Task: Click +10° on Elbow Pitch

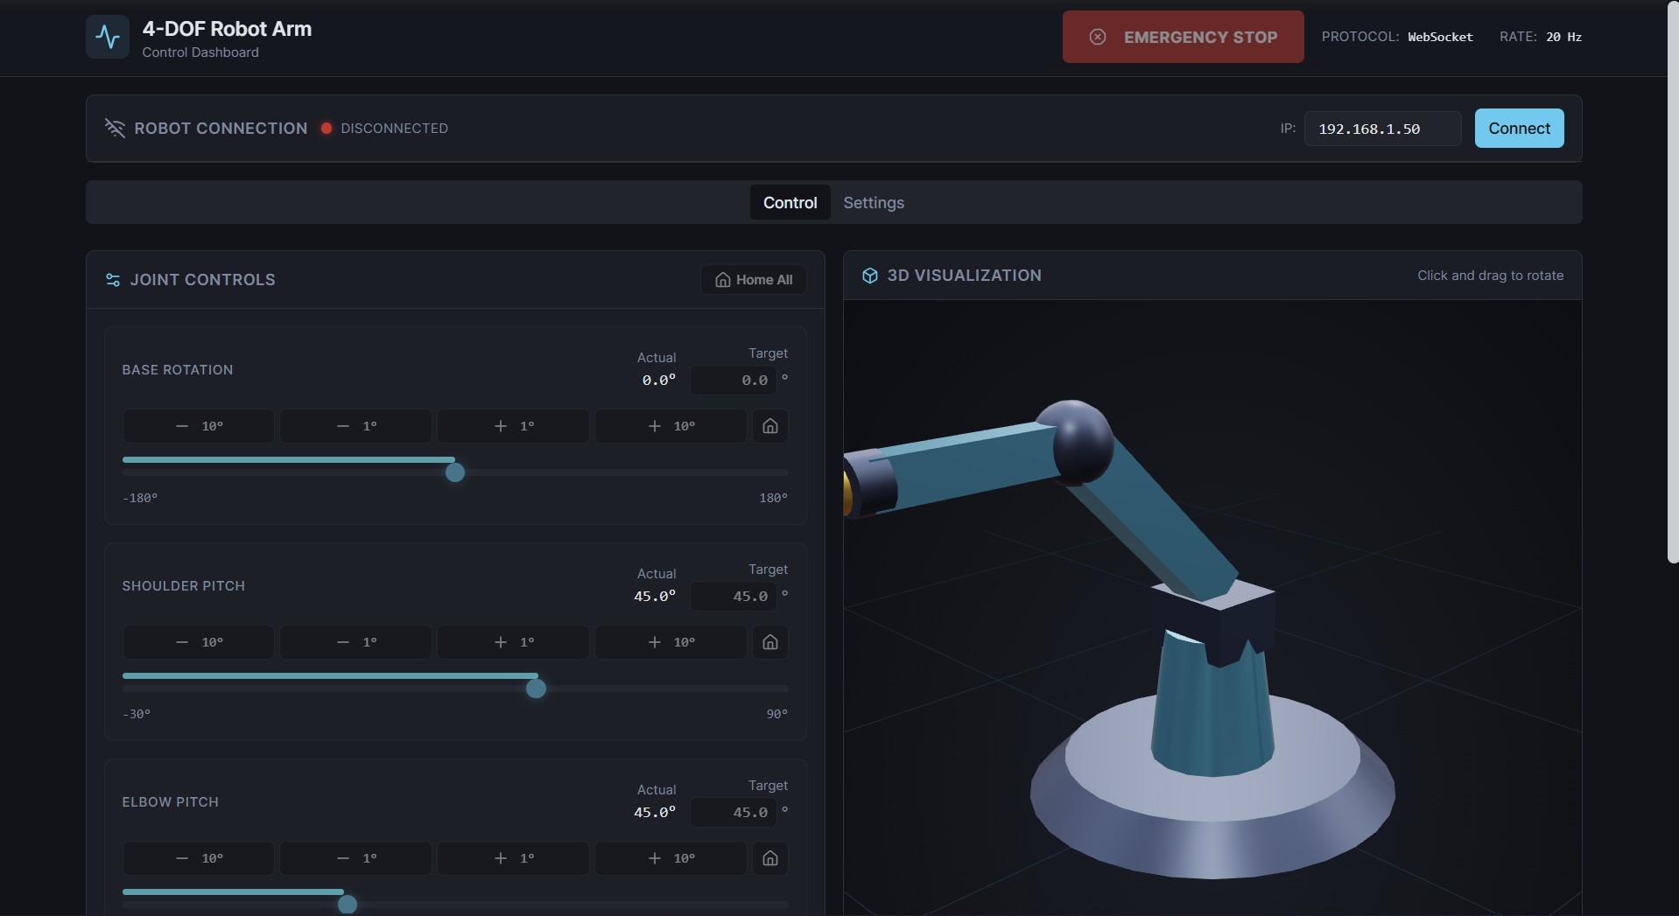Action: [670, 858]
